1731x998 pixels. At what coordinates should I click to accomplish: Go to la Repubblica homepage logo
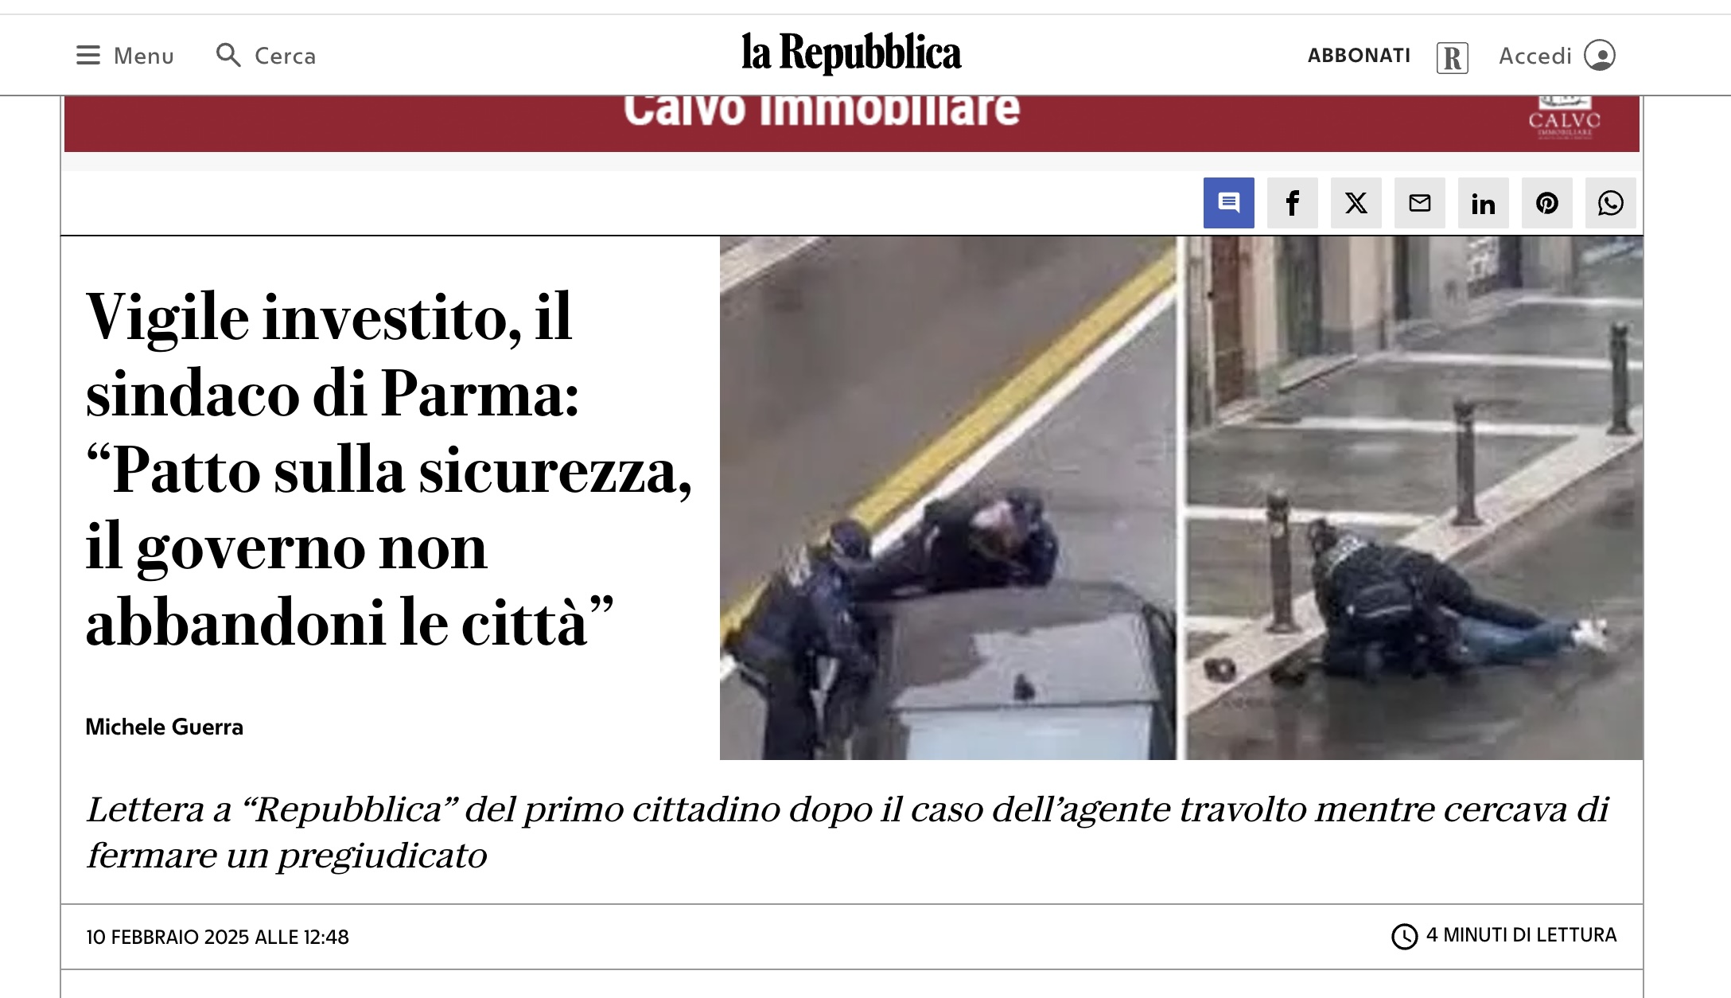tap(851, 53)
